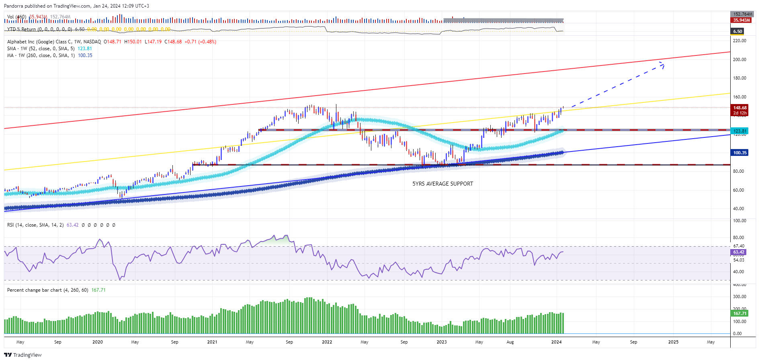This screenshot has height=362, width=760.
Task: Click the Pandorra published on TradingView.com header
Action: 76,6
